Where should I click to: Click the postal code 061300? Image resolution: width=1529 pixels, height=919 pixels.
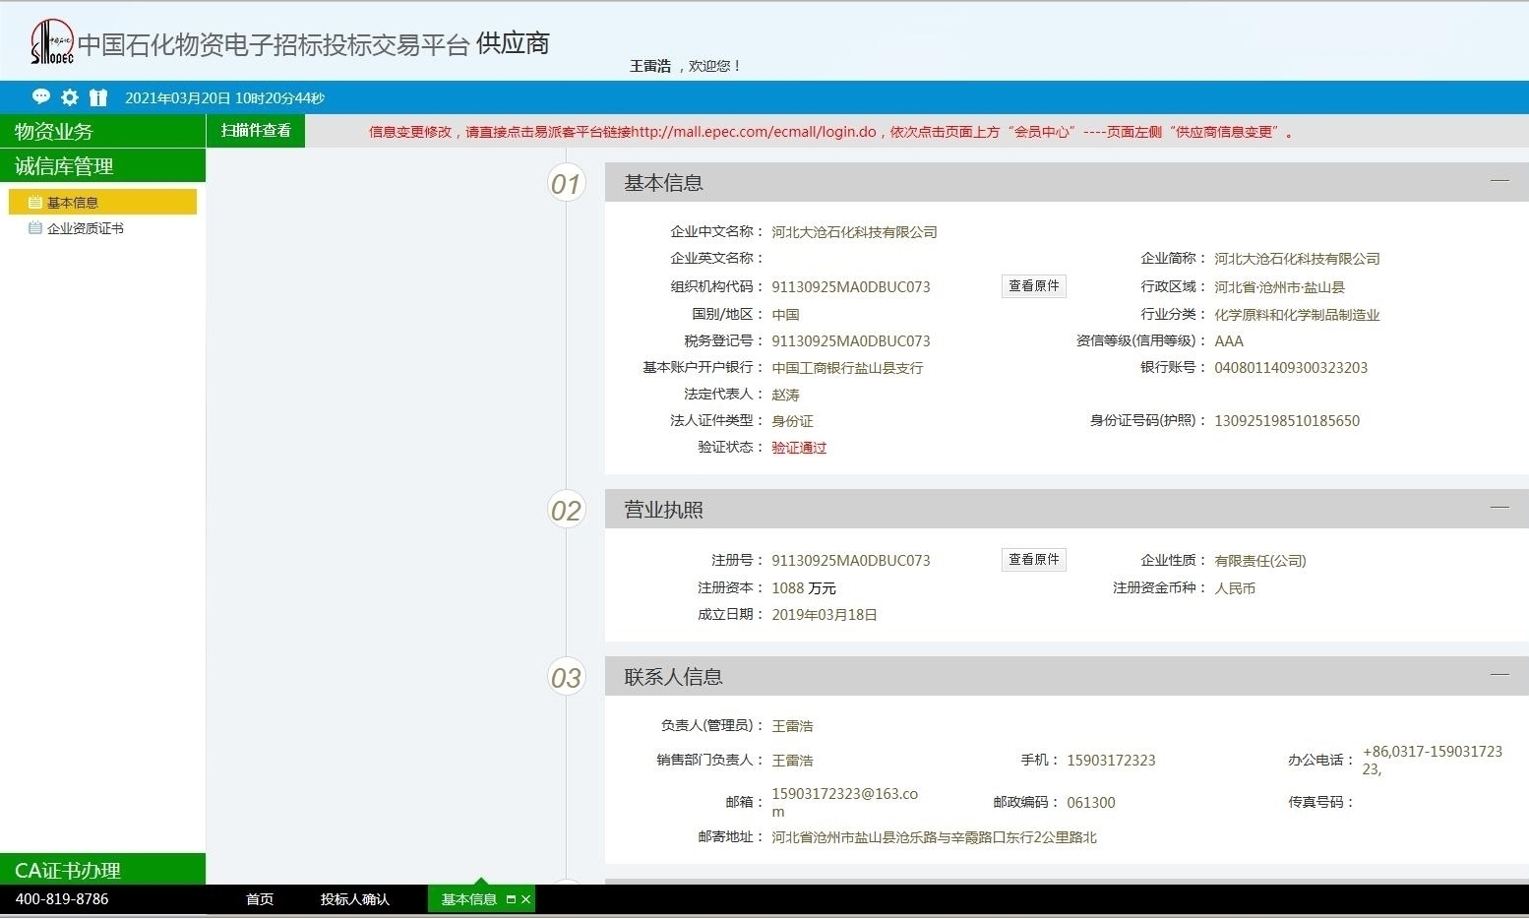[x=1091, y=803]
